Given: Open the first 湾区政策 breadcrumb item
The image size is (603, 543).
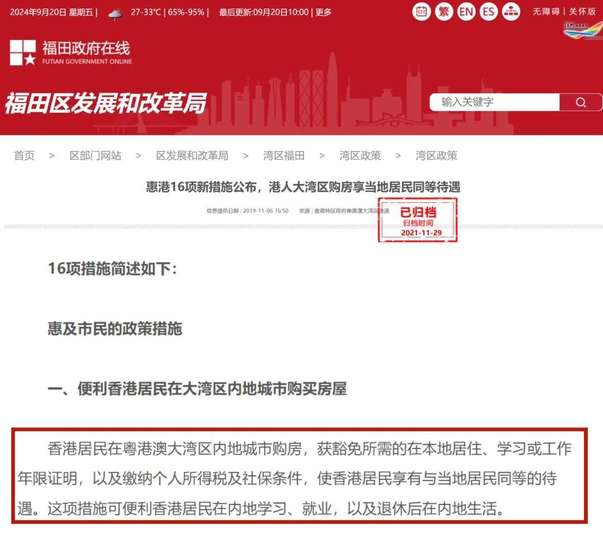Looking at the screenshot, I should tap(360, 155).
